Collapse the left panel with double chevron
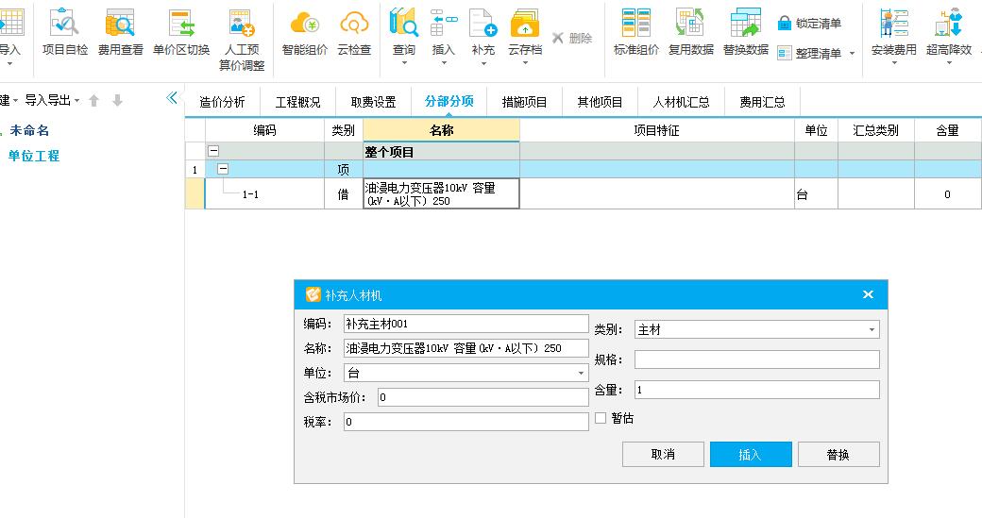This screenshot has height=518, width=982. (x=172, y=97)
